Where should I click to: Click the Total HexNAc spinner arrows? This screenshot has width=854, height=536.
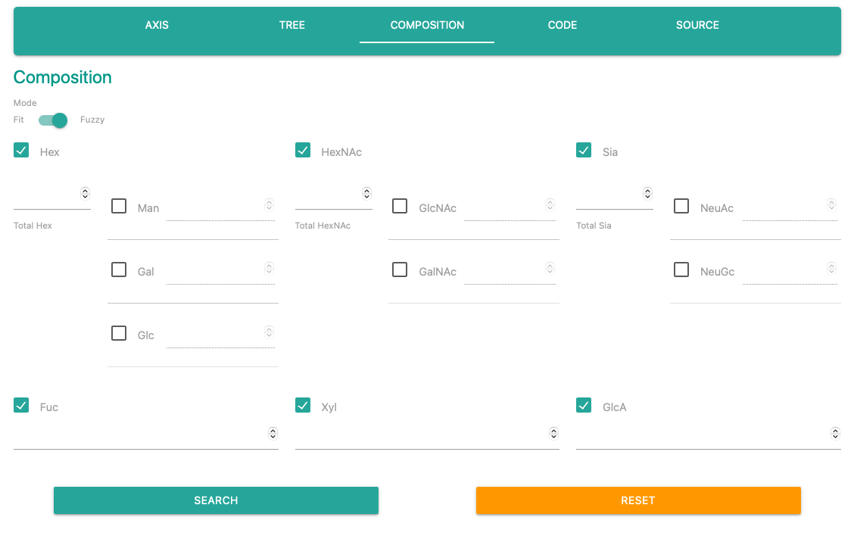click(x=366, y=194)
